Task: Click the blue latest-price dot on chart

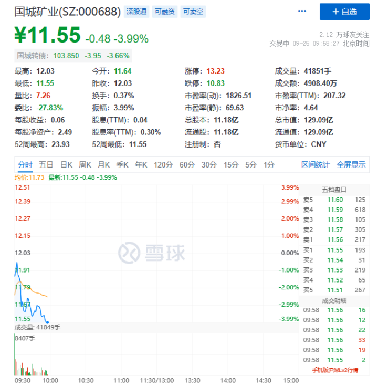Action: pos(48,322)
